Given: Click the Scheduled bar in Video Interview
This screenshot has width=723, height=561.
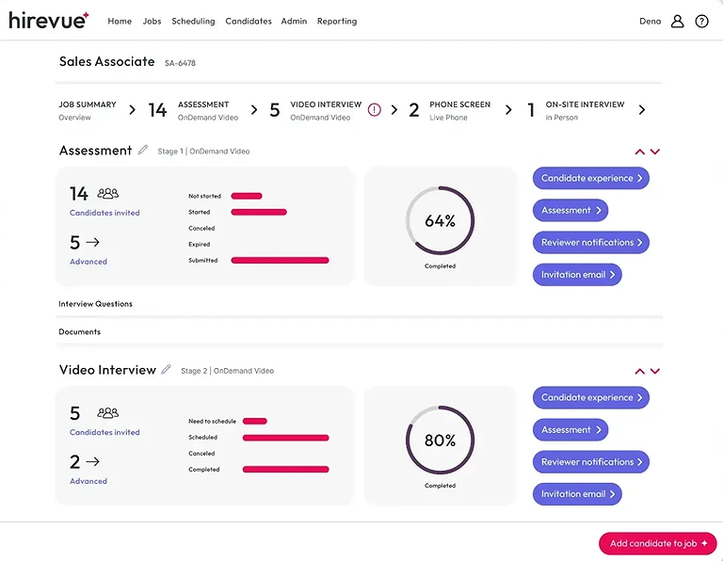Looking at the screenshot, I should pyautogui.click(x=286, y=438).
